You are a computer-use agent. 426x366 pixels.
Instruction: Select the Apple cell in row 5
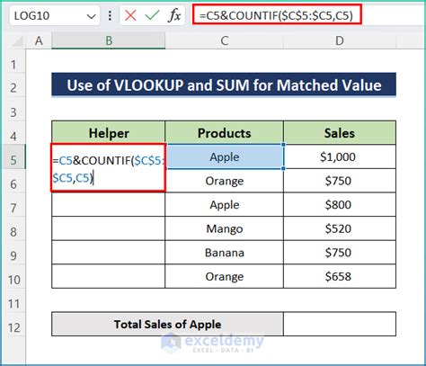pyautogui.click(x=225, y=156)
